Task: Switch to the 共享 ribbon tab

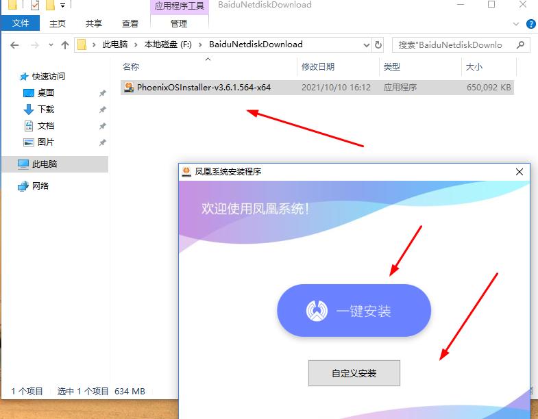Action: point(94,23)
